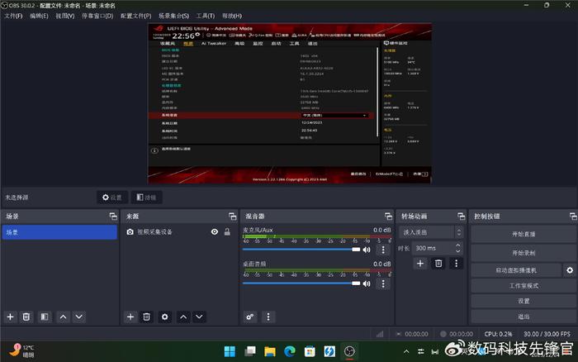Screen dimensions: 578x362
Task: Click 开始录制 to start recording
Action: [x=524, y=253]
